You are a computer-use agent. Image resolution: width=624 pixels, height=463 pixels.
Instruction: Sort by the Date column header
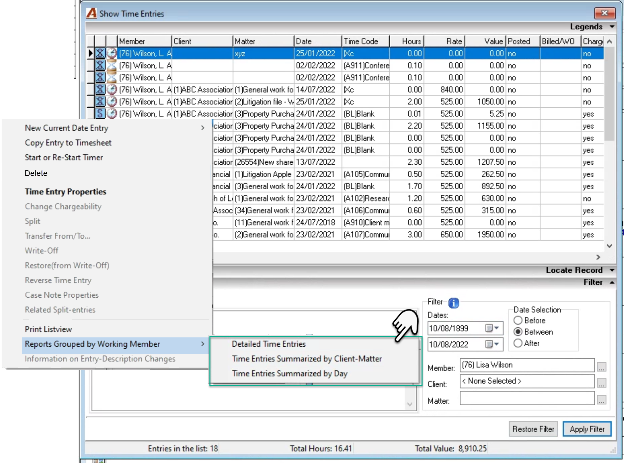point(318,41)
